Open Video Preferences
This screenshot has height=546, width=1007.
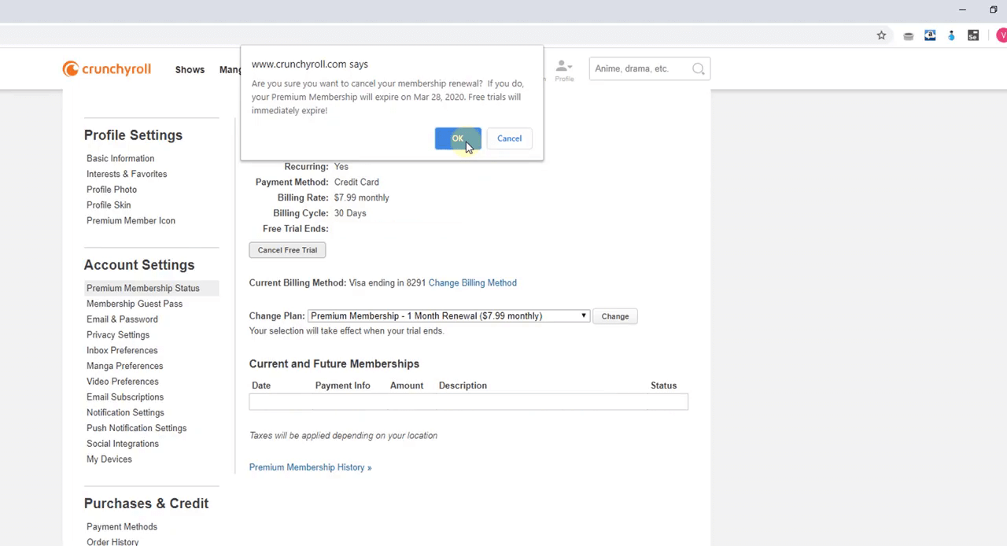pos(123,382)
